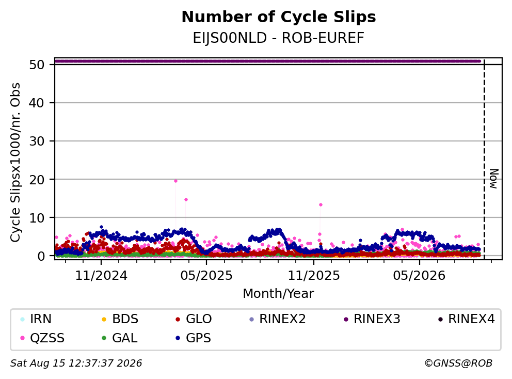Select the RINEX4 legend label

[x=472, y=319]
